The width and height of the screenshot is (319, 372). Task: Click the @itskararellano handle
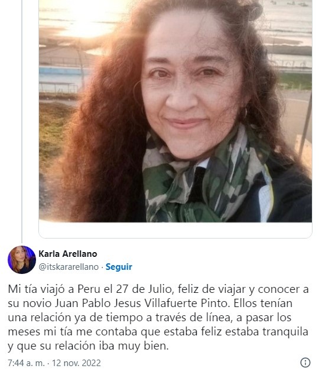pos(69,267)
